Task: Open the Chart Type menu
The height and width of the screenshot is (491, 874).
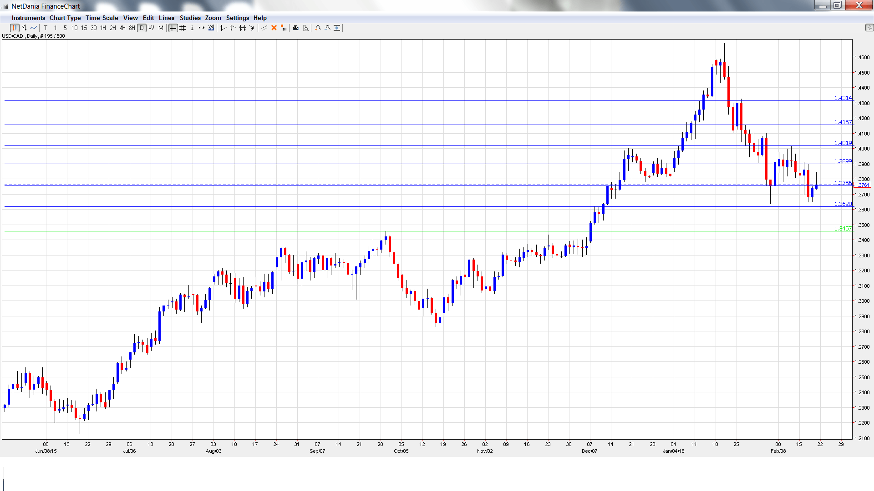Action: [x=65, y=18]
